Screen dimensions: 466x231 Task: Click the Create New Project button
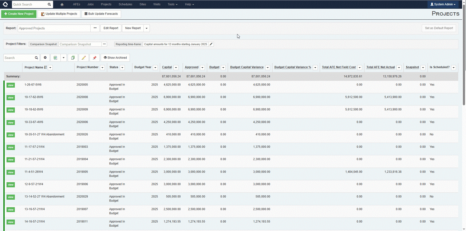pyautogui.click(x=19, y=14)
